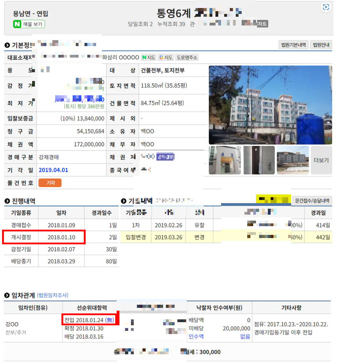Click the 기각일 date 2019.04.01
337x363 pixels.
point(53,170)
